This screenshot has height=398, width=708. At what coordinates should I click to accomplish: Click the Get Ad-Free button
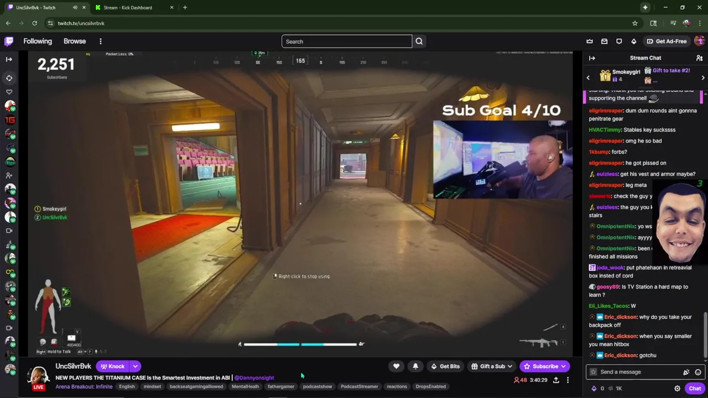click(667, 41)
